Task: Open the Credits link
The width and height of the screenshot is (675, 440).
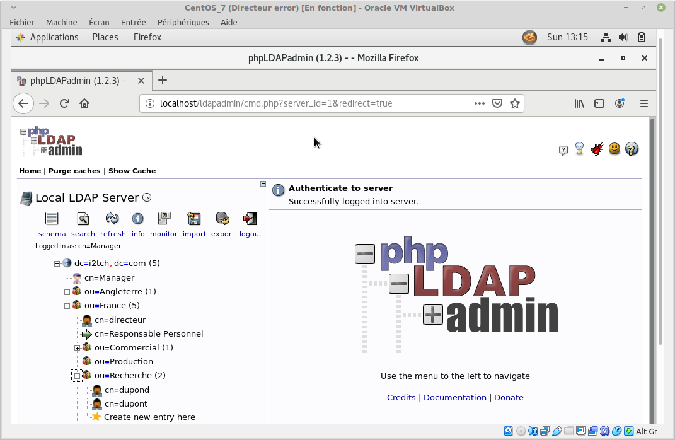Action: (401, 397)
